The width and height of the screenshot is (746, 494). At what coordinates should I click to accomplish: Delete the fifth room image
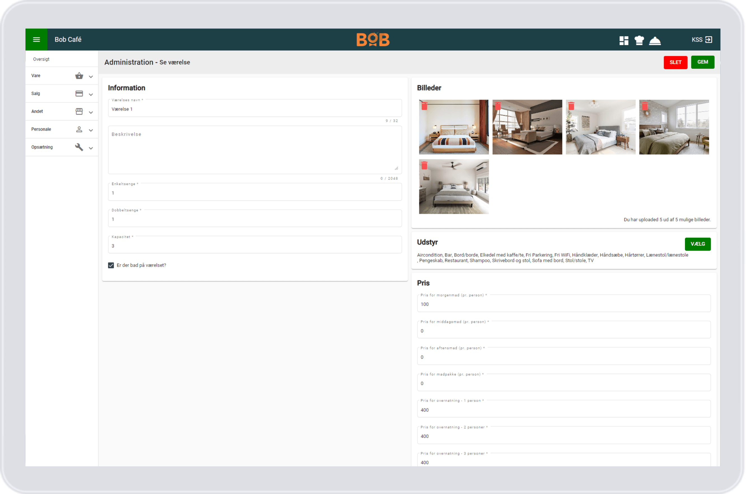click(x=424, y=166)
